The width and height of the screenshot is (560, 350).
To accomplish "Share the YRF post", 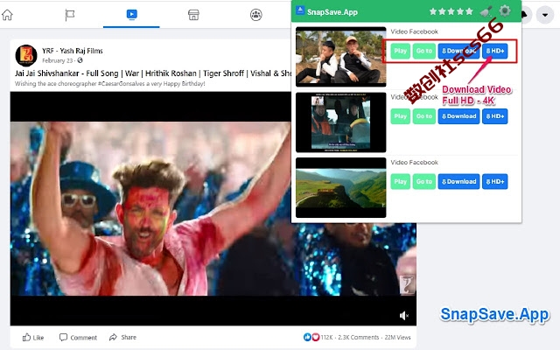I will coord(122,337).
